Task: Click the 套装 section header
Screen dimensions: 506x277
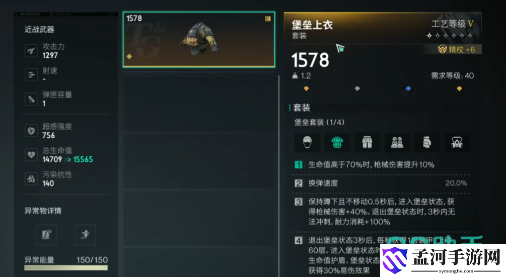Action: coord(302,108)
